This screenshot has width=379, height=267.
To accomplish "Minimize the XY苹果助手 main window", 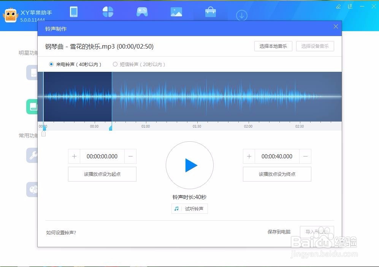I will 362,6.
